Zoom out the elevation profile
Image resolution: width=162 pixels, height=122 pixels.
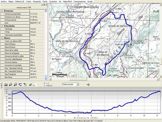tap(11, 84)
